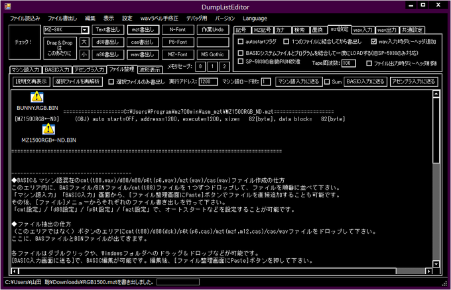Click マシン語入力に送る button
The height and width of the screenshot is (290, 451).
point(299,81)
